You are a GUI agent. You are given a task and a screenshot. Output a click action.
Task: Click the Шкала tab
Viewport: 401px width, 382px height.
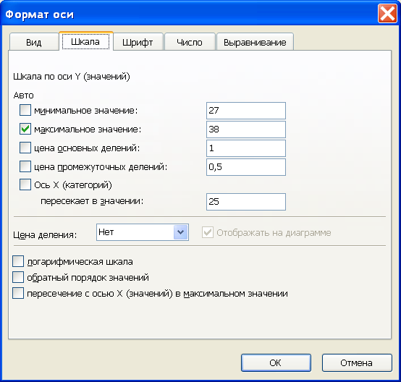(x=85, y=41)
